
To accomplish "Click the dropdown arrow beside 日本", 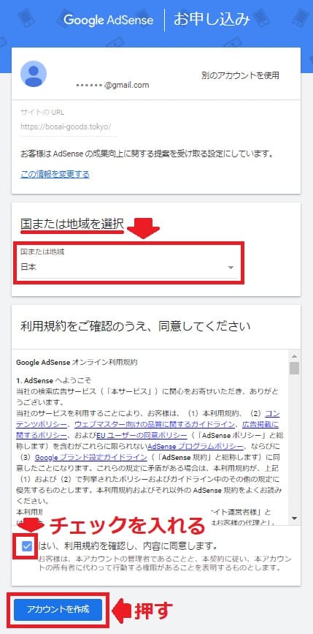I will click(x=231, y=268).
